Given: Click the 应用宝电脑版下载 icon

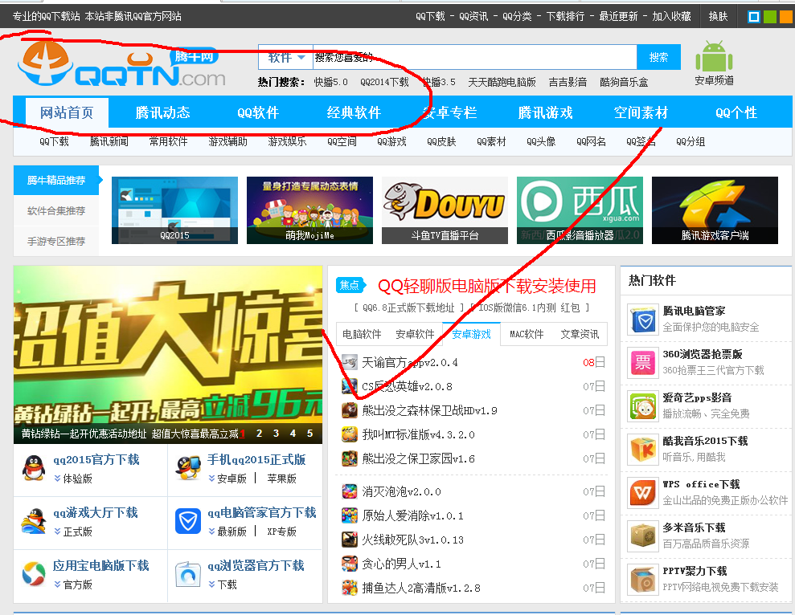Looking at the screenshot, I should (x=34, y=574).
